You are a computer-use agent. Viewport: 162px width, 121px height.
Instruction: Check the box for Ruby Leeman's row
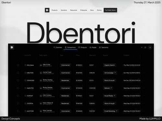(18, 111)
